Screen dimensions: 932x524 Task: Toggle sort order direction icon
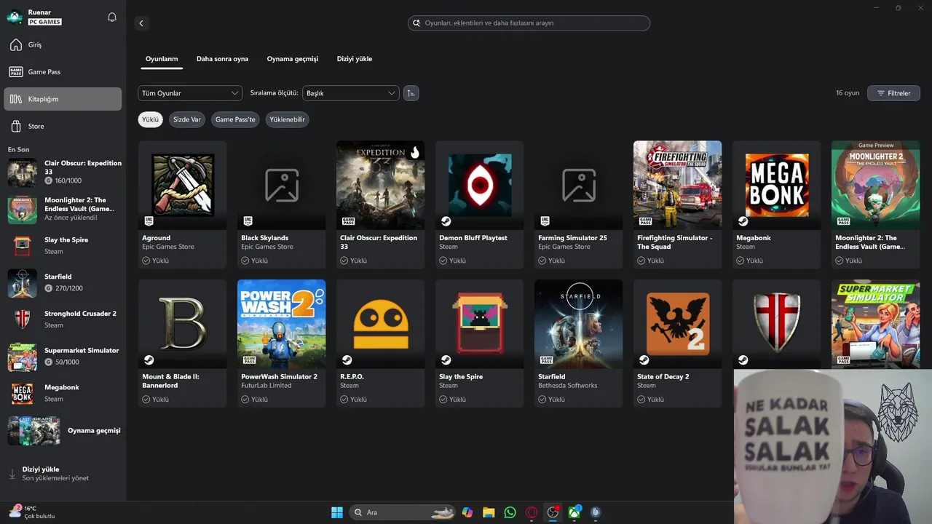point(411,93)
